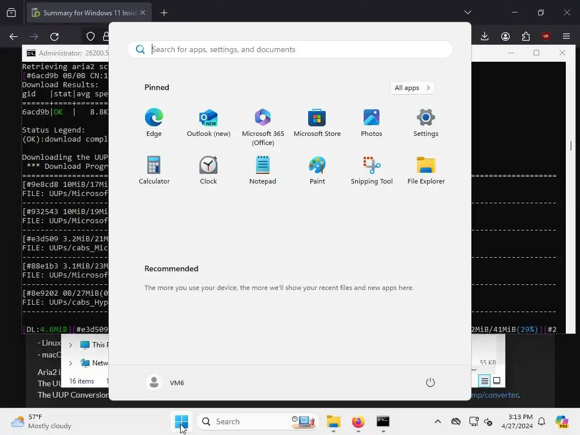This screenshot has height=435, width=580.
Task: Show All apps list
Action: point(412,88)
